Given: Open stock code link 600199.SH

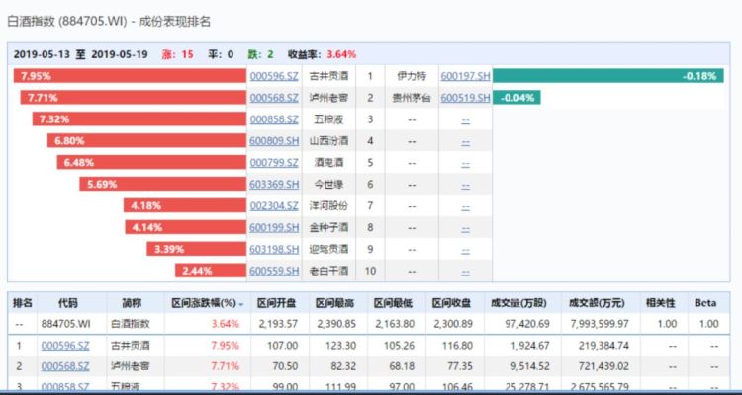Looking at the screenshot, I should tap(274, 228).
